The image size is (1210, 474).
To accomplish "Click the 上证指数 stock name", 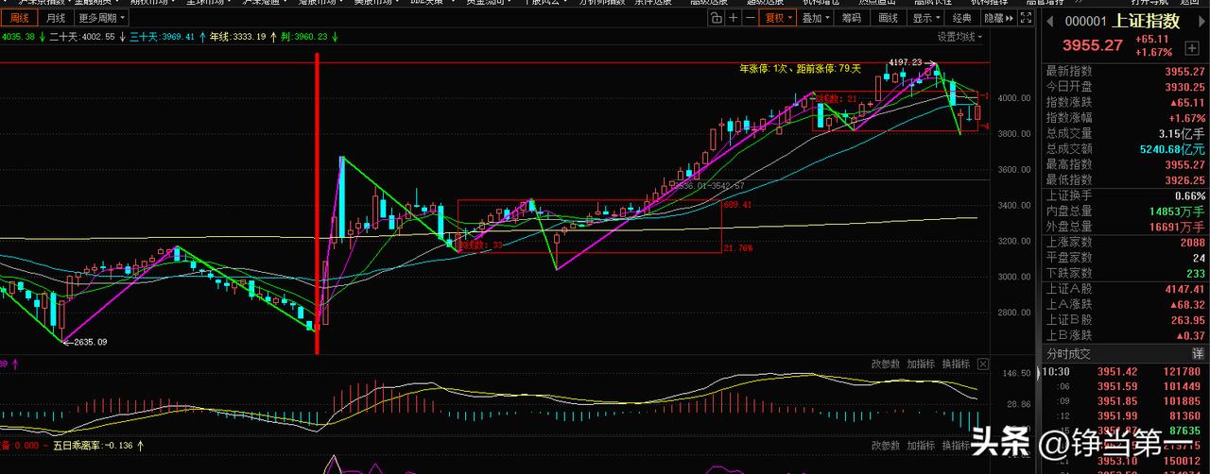I will tap(1147, 21).
